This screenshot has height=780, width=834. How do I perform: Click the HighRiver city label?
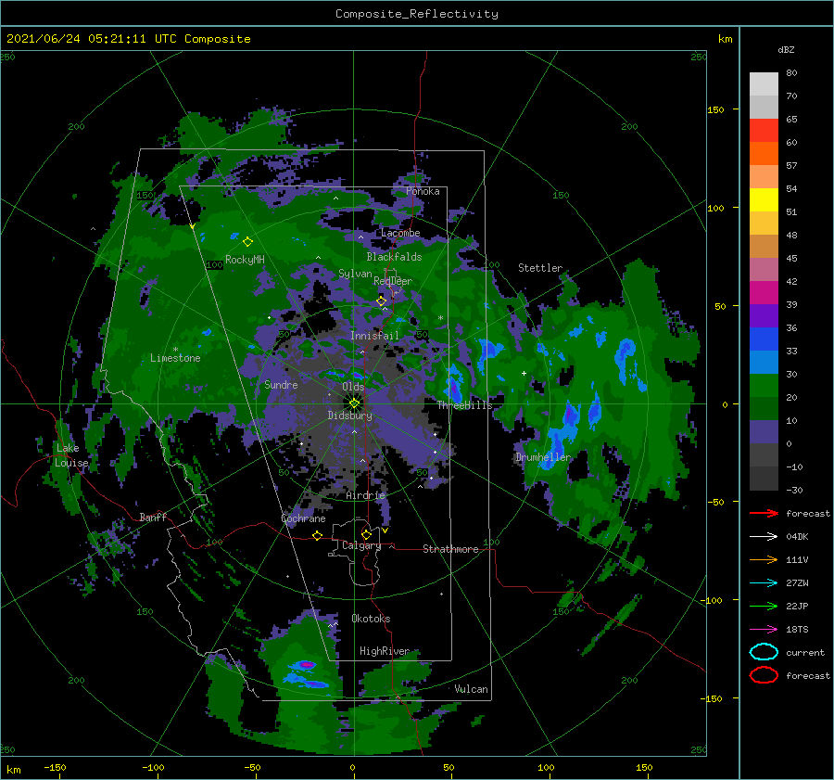384,651
